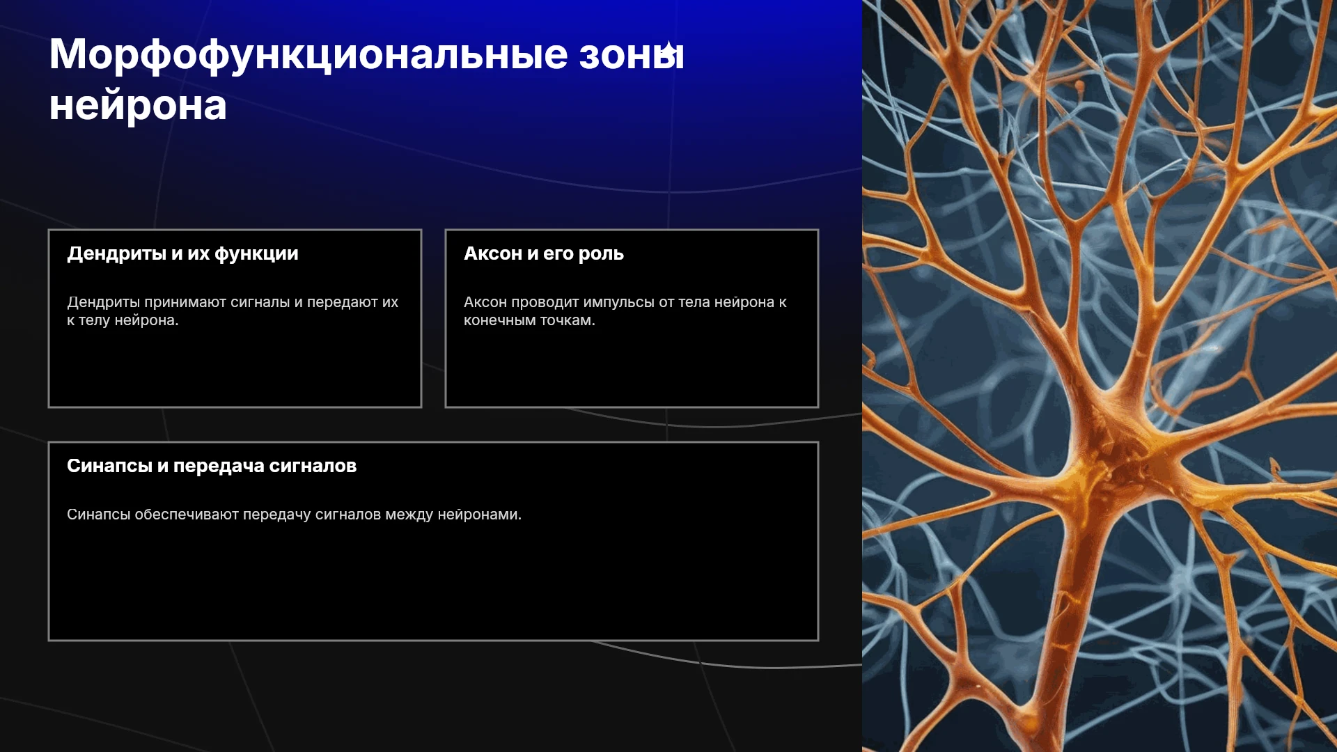1337x752 pixels.
Task: Click the synapses description sentence
Action: coord(294,515)
